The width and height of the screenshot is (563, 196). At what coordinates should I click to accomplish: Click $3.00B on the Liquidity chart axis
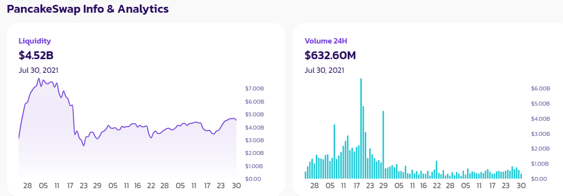(254, 140)
